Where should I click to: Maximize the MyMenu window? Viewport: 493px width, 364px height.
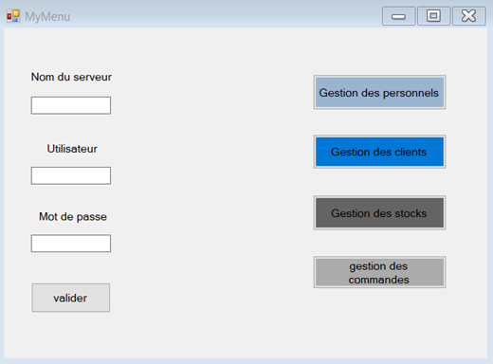point(433,16)
